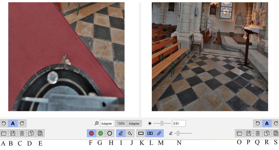The width and height of the screenshot is (279, 150).
Task: Adjust the exposure brightness slider
Action: coord(162,124)
